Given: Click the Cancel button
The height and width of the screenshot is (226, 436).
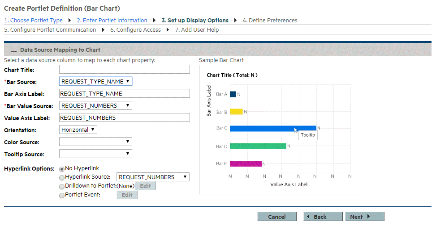Looking at the screenshot, I should coord(276,217).
